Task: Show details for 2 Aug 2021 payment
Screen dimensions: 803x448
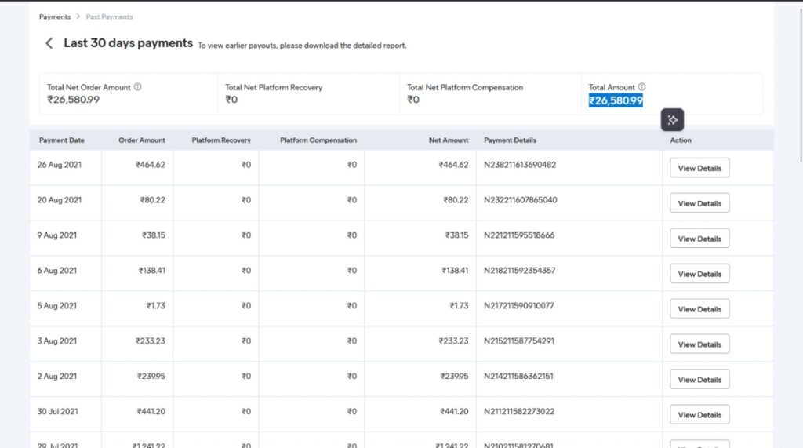Action: 699,380
